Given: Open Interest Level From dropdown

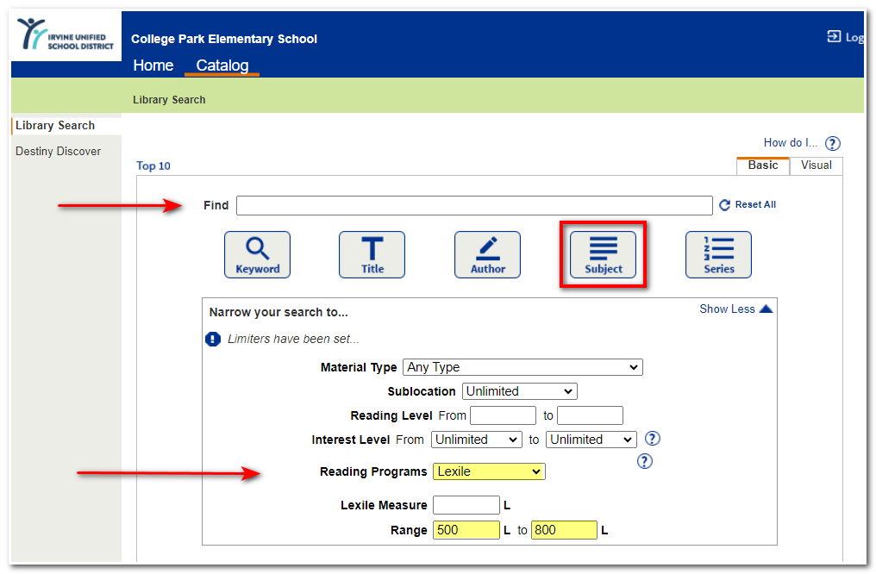Looking at the screenshot, I should (x=477, y=440).
